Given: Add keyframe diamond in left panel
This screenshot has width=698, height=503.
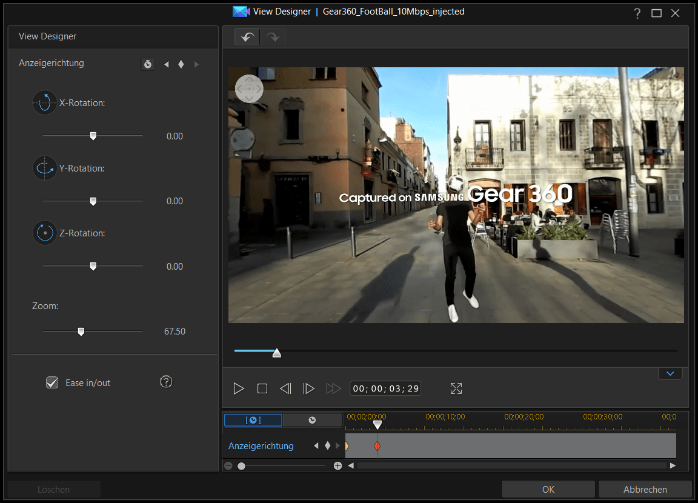Looking at the screenshot, I should [181, 65].
